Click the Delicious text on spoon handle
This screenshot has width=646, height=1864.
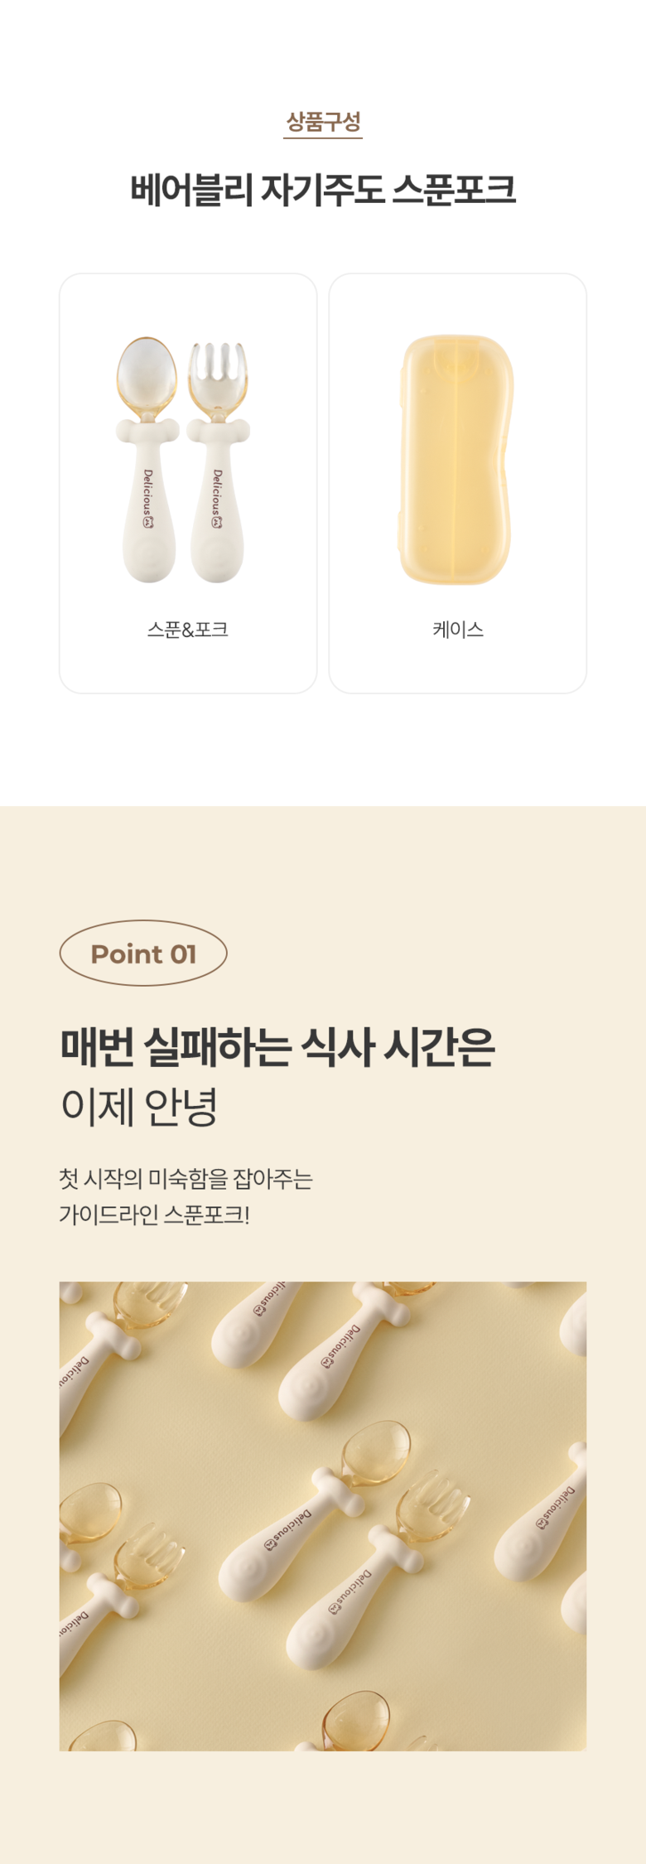click(x=148, y=491)
